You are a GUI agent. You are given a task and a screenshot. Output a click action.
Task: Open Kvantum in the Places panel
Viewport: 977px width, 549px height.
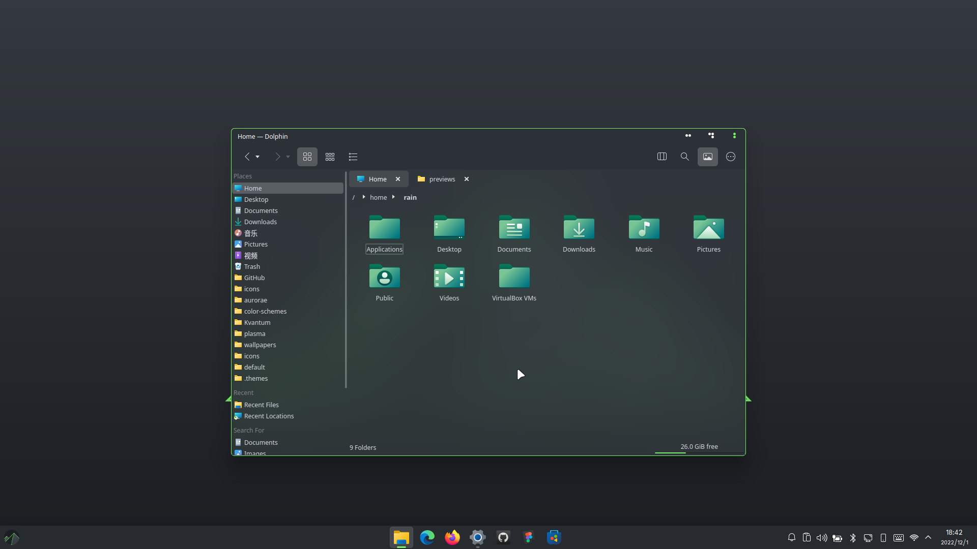pyautogui.click(x=288, y=322)
